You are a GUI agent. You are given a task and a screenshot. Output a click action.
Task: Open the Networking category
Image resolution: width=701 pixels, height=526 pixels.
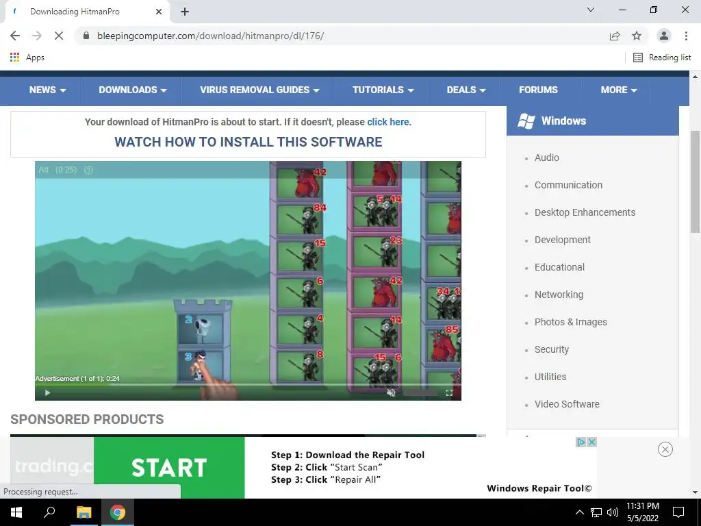(x=559, y=295)
